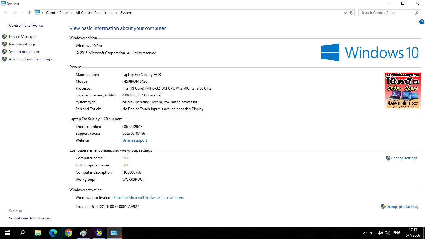The image size is (425, 239).
Task: Read the Microsoft Software License Terms
Action: tap(148, 198)
